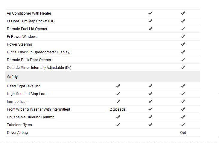Viewport: 219px width, 144px height.
Task: Click Collapsible Steering Column last-column checkmark
Action: coord(183,117)
